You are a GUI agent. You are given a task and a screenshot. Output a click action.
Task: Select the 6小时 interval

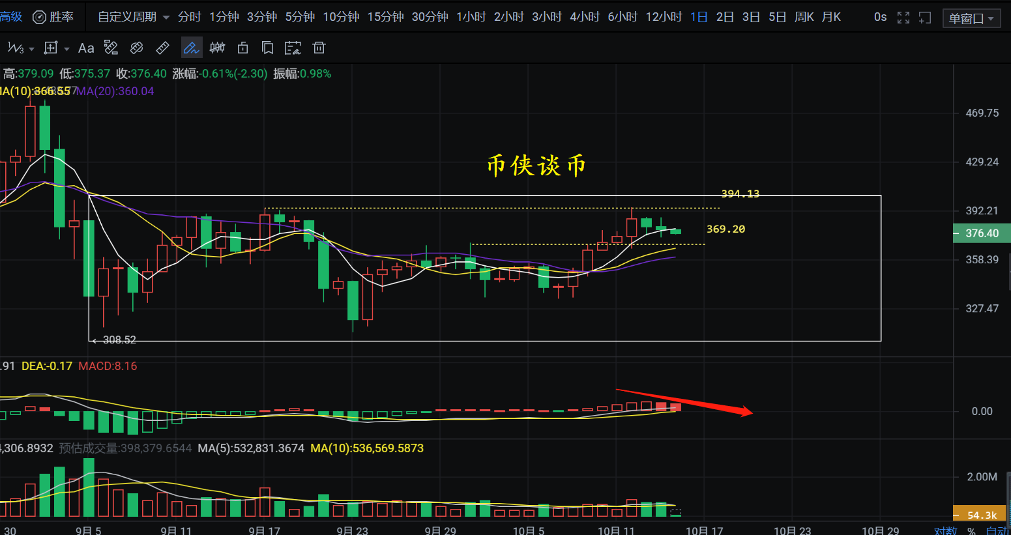click(623, 17)
